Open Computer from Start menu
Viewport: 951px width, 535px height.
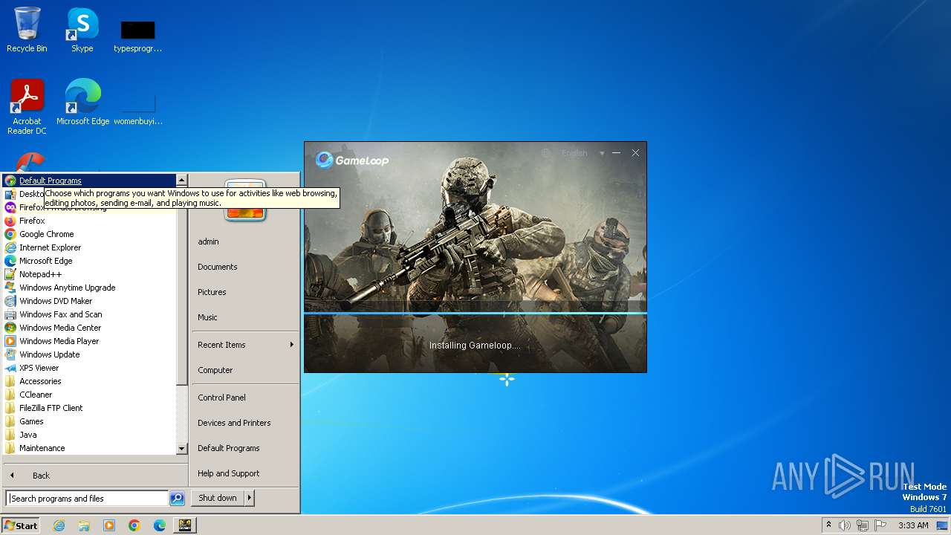tap(245, 370)
